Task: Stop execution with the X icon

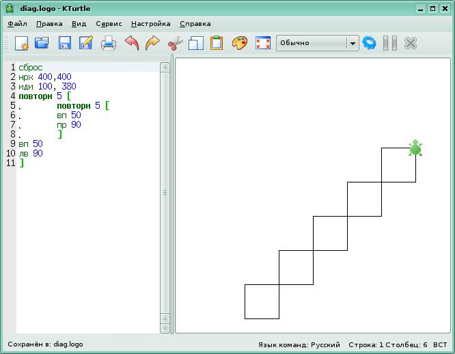Action: click(411, 43)
